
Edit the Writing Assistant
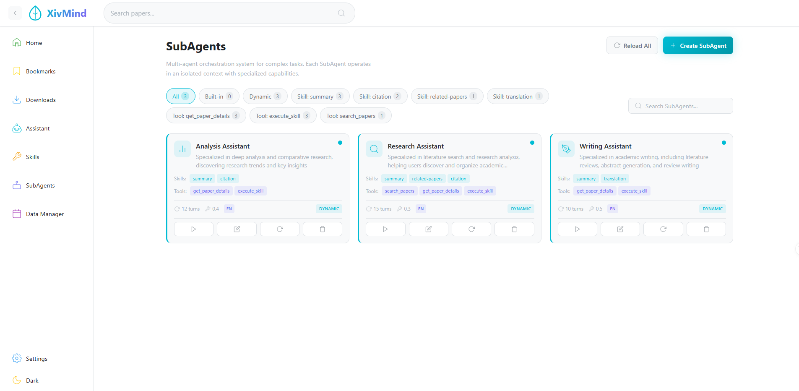(620, 229)
